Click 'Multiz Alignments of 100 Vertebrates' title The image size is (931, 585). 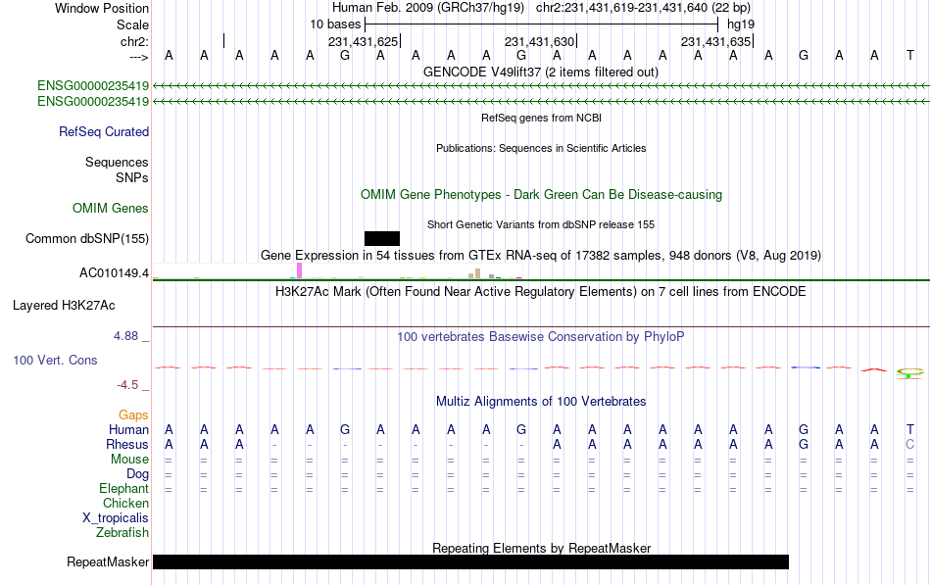(541, 402)
